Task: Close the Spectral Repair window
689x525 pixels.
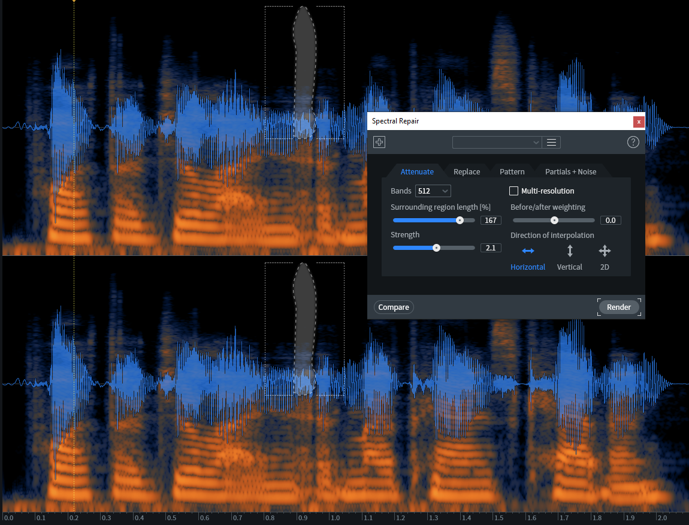Action: point(639,122)
